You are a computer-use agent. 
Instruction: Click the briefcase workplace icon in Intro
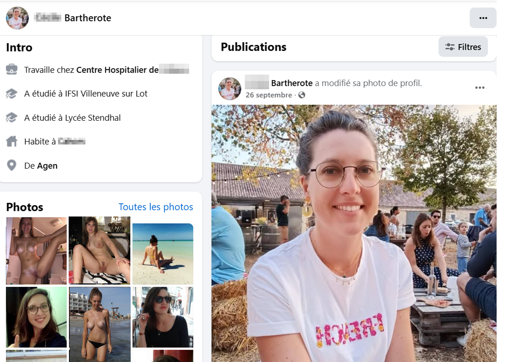(11, 70)
